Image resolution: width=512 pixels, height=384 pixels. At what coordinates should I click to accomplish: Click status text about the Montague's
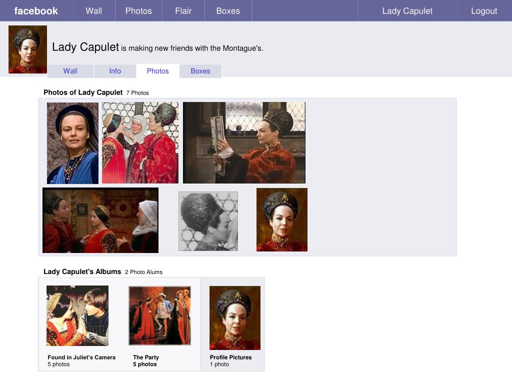point(192,48)
